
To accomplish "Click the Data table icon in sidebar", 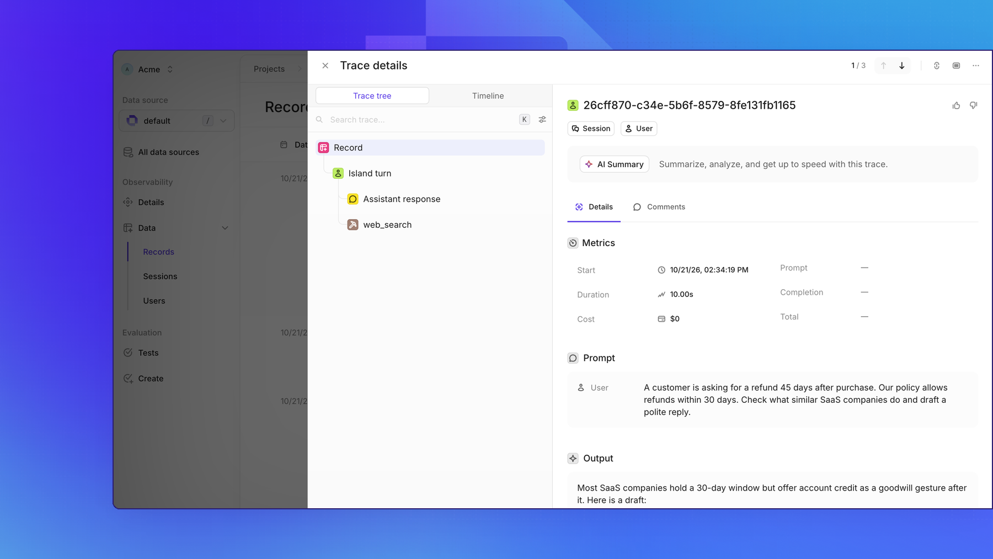I will 128,228.
